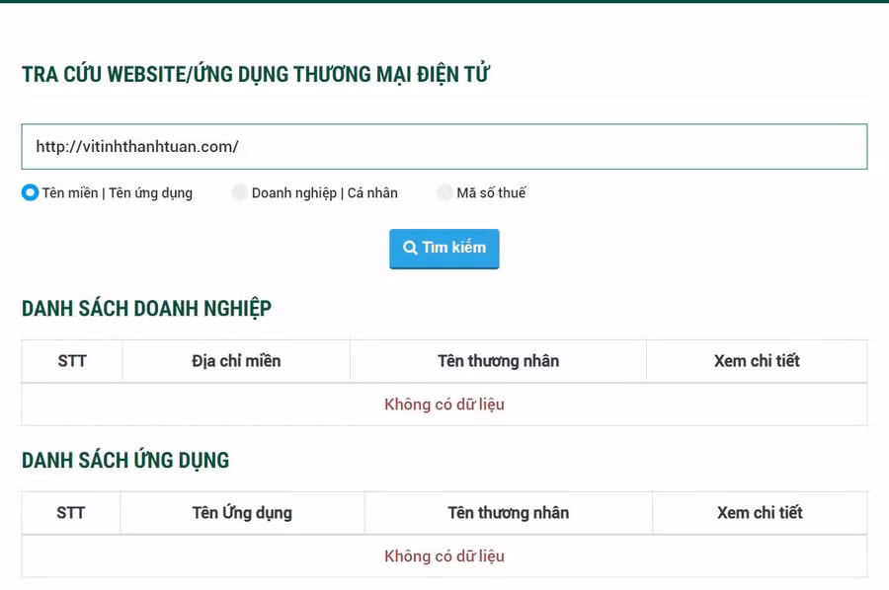Click the 'STT' column header of business table
889x590 pixels.
click(70, 360)
